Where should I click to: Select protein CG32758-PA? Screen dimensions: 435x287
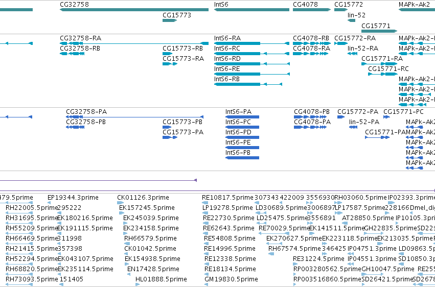click(134, 117)
